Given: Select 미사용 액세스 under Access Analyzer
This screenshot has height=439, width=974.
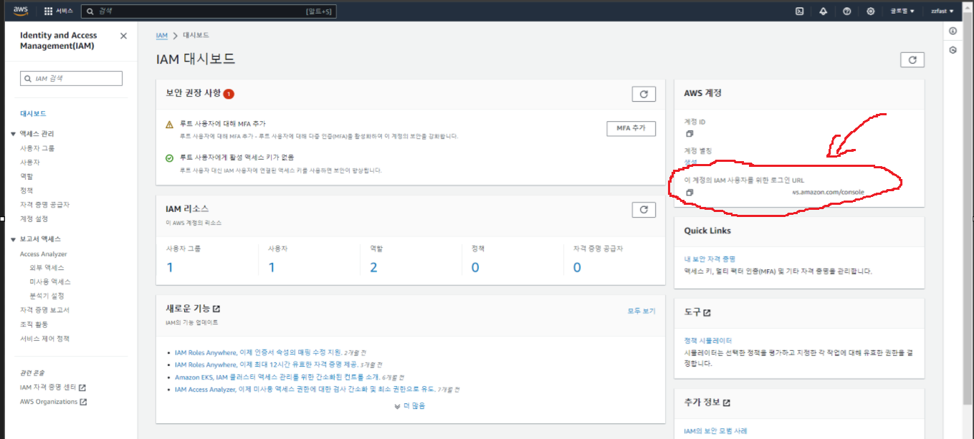Looking at the screenshot, I should click(x=50, y=282).
